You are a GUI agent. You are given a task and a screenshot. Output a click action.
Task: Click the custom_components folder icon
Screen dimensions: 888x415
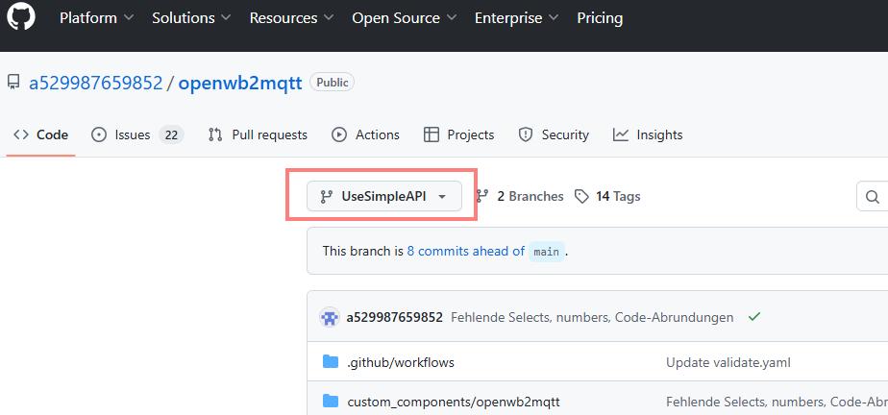click(x=331, y=402)
